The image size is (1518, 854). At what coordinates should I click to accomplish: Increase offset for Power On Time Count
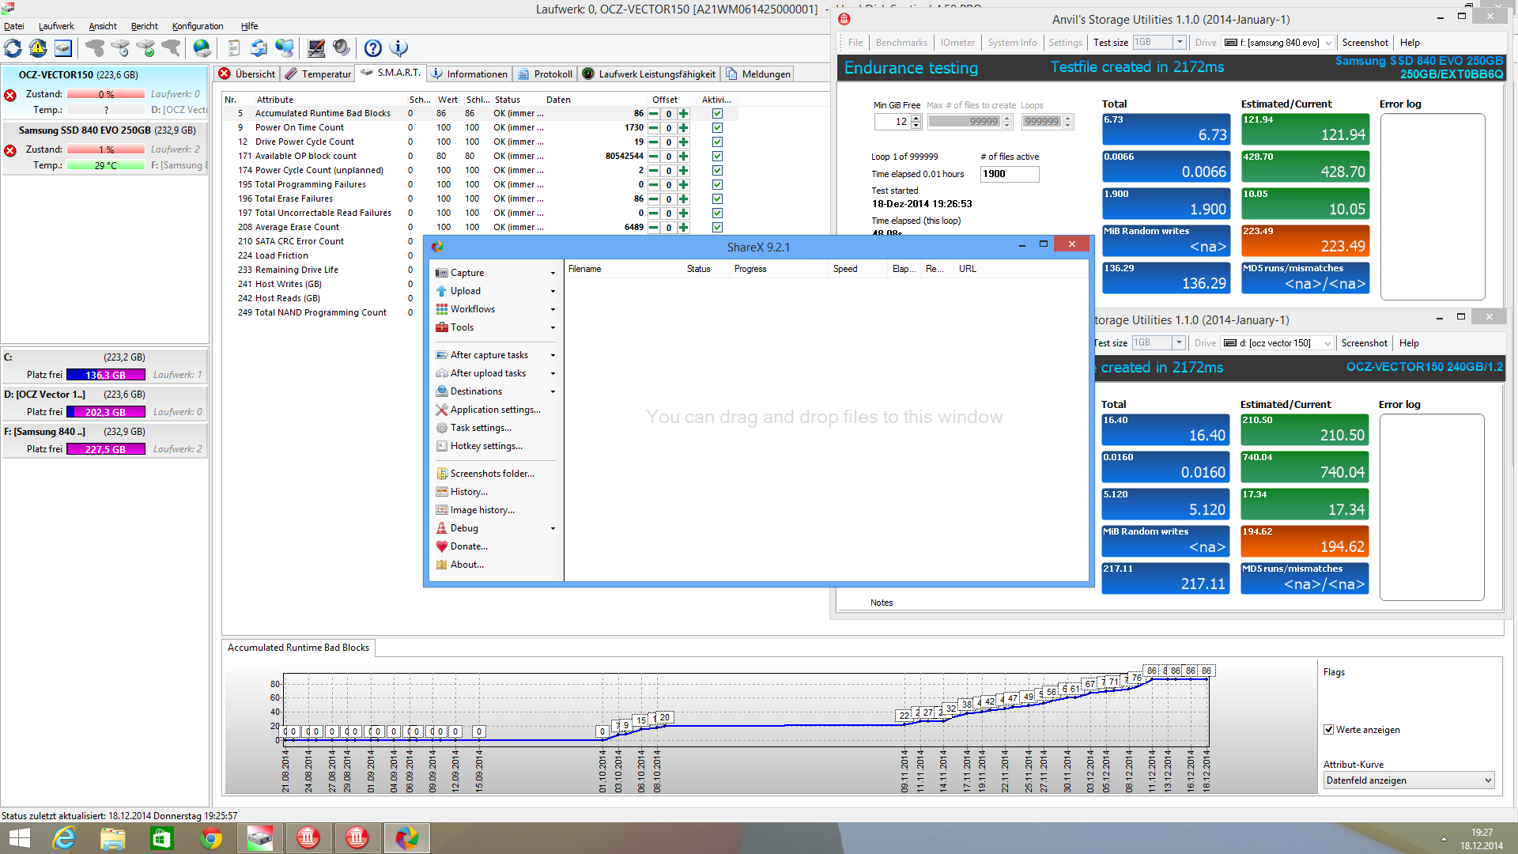coord(684,128)
